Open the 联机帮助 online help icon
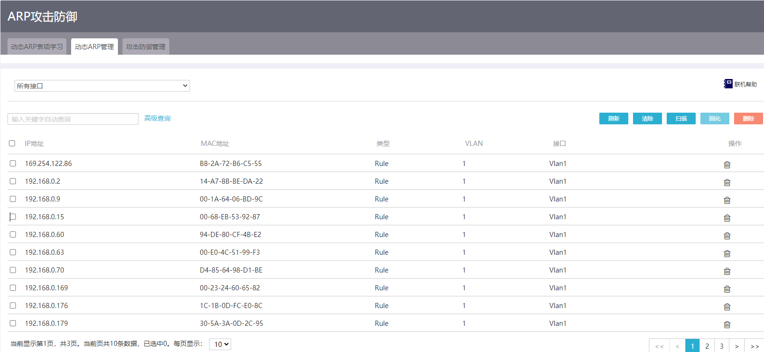 [728, 84]
